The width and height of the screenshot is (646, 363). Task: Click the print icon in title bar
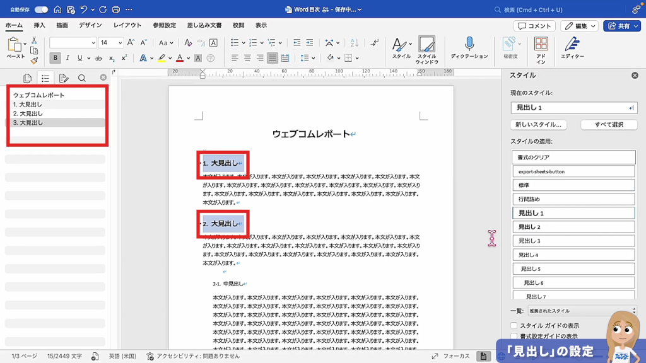point(115,9)
